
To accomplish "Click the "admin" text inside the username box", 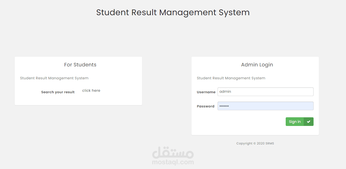I will tap(225, 92).
